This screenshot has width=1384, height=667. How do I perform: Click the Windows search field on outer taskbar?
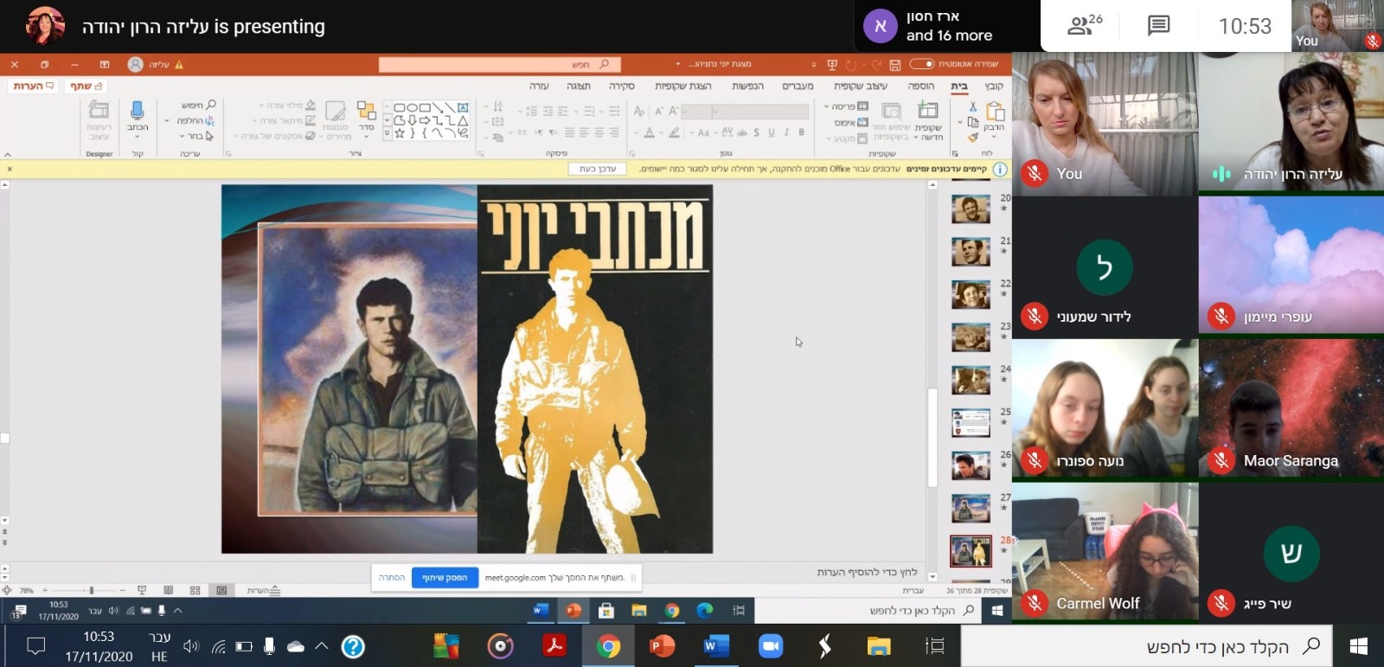[x=1146, y=646]
